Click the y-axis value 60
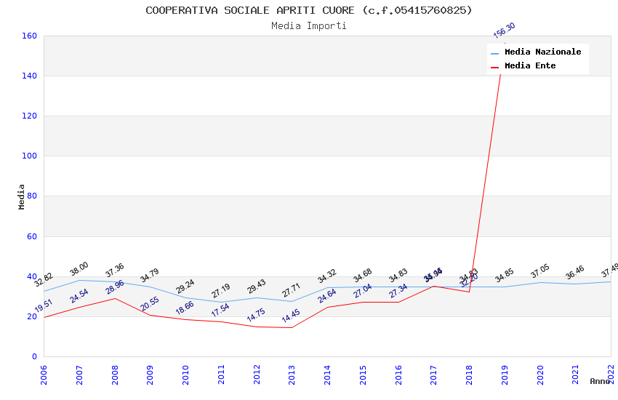This screenshot has width=618, height=400. [32, 236]
